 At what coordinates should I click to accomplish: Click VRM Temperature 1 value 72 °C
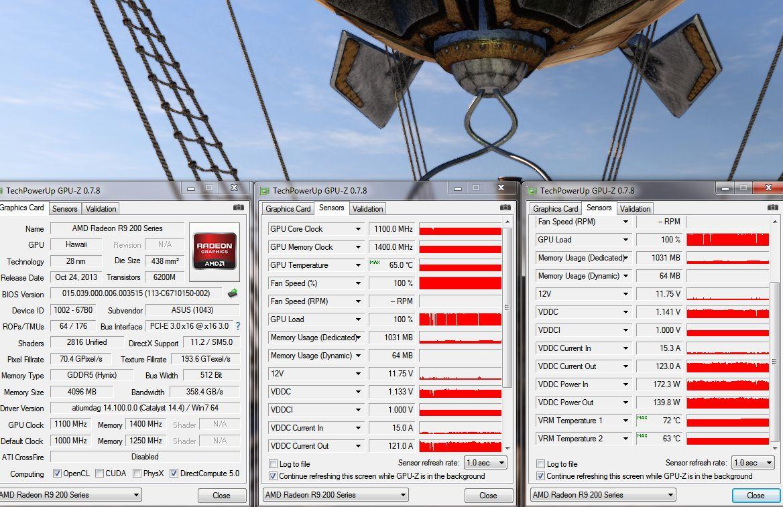660,420
